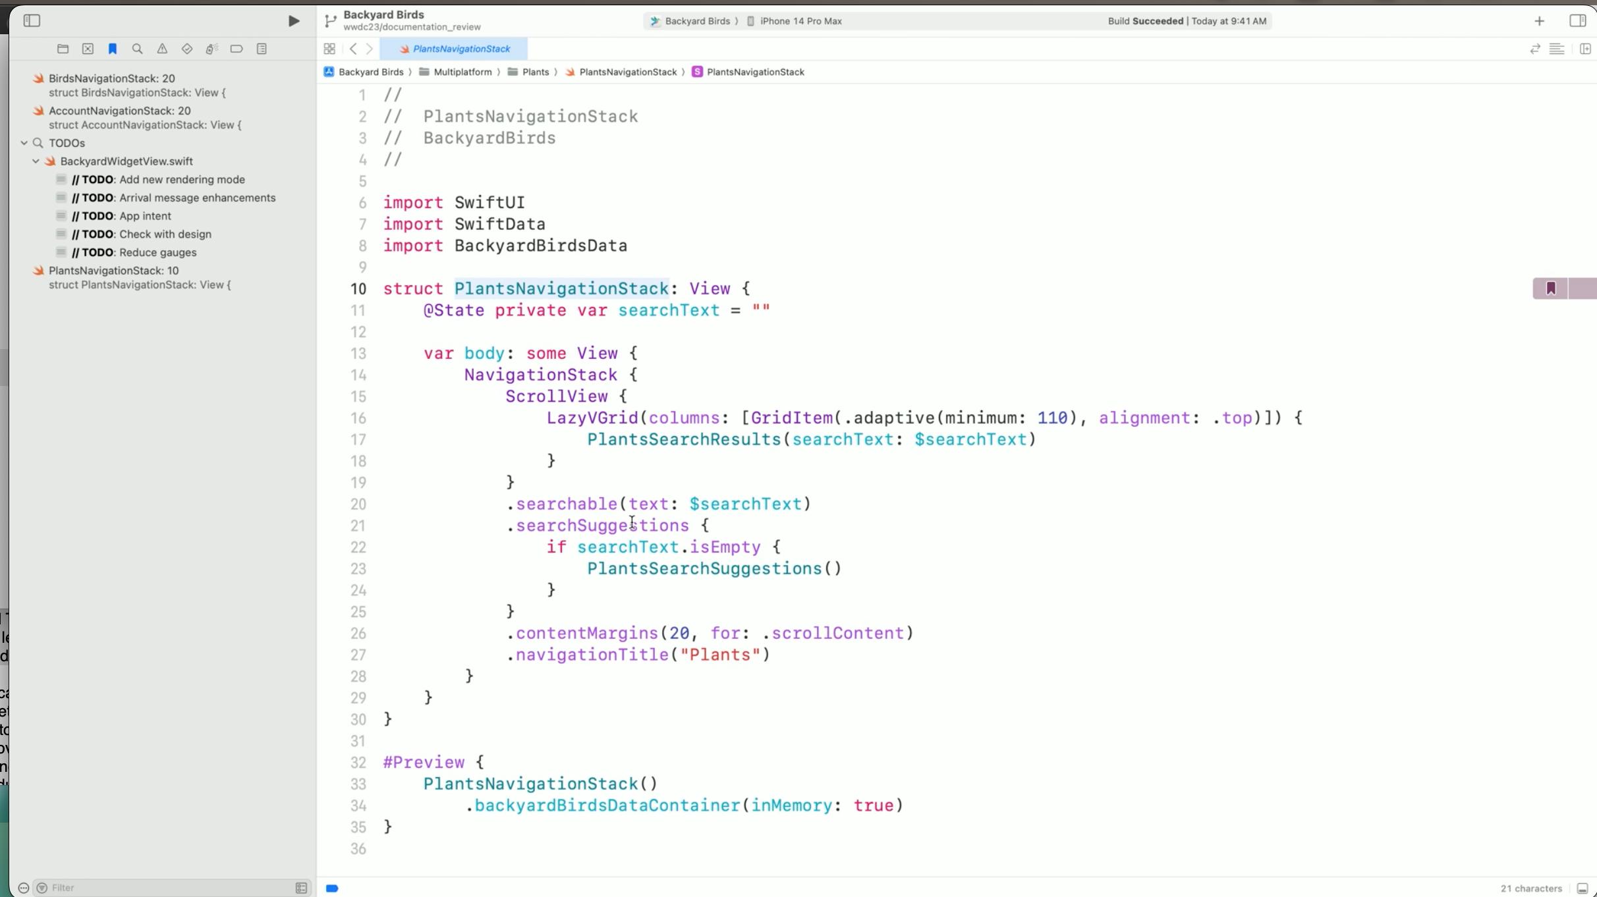
Task: Click Build Succeeded in the activity bar
Action: point(1146,20)
